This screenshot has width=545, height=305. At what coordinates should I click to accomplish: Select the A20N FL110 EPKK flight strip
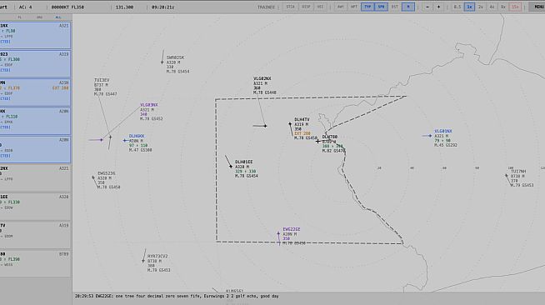click(x=35, y=121)
